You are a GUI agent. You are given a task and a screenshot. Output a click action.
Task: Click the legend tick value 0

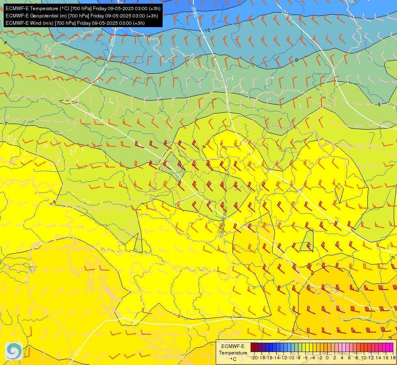point(327,358)
